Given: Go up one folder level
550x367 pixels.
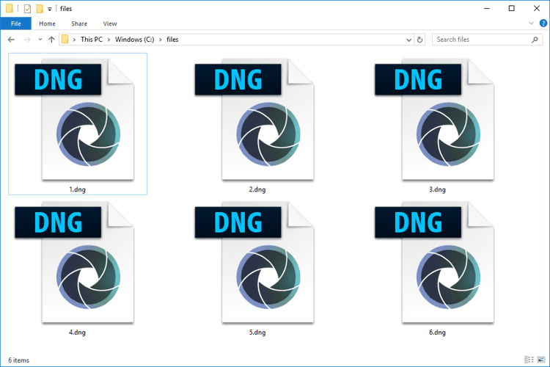Looking at the screenshot, I should (x=51, y=40).
